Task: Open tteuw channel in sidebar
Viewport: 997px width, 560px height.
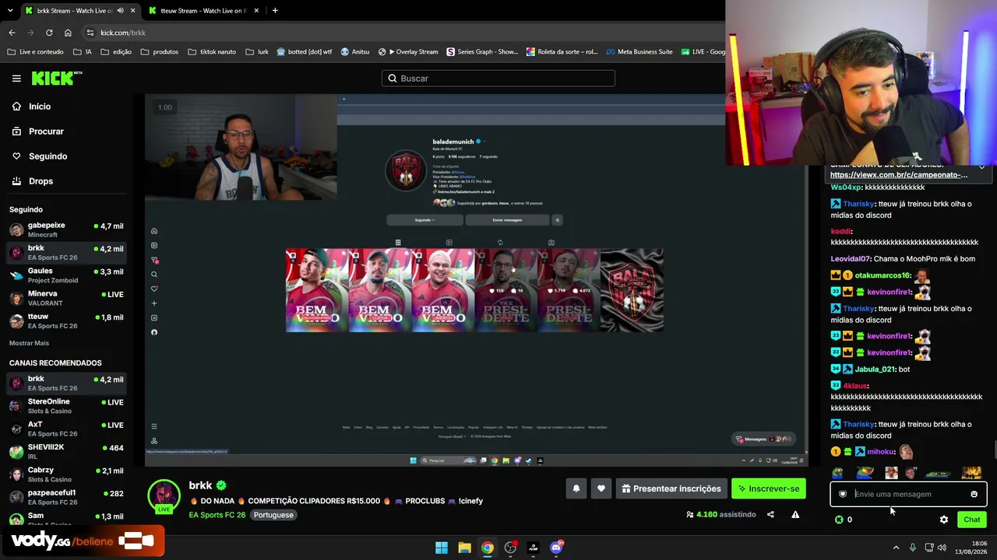Action: point(66,320)
